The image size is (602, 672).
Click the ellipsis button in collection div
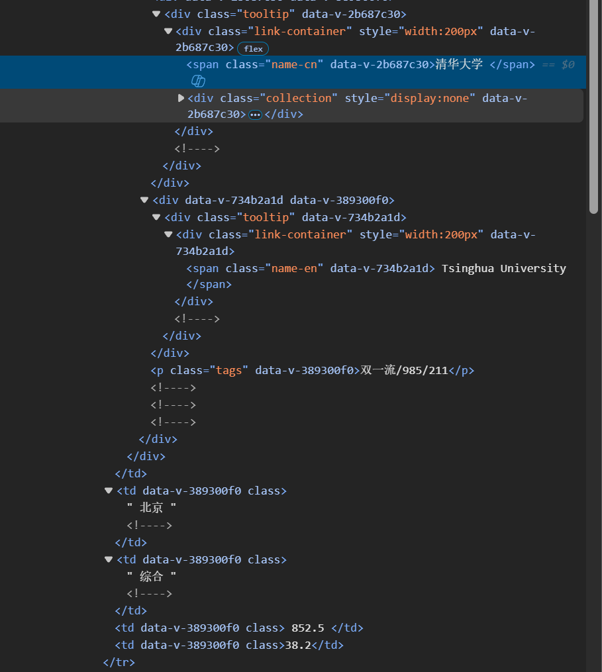pos(255,115)
